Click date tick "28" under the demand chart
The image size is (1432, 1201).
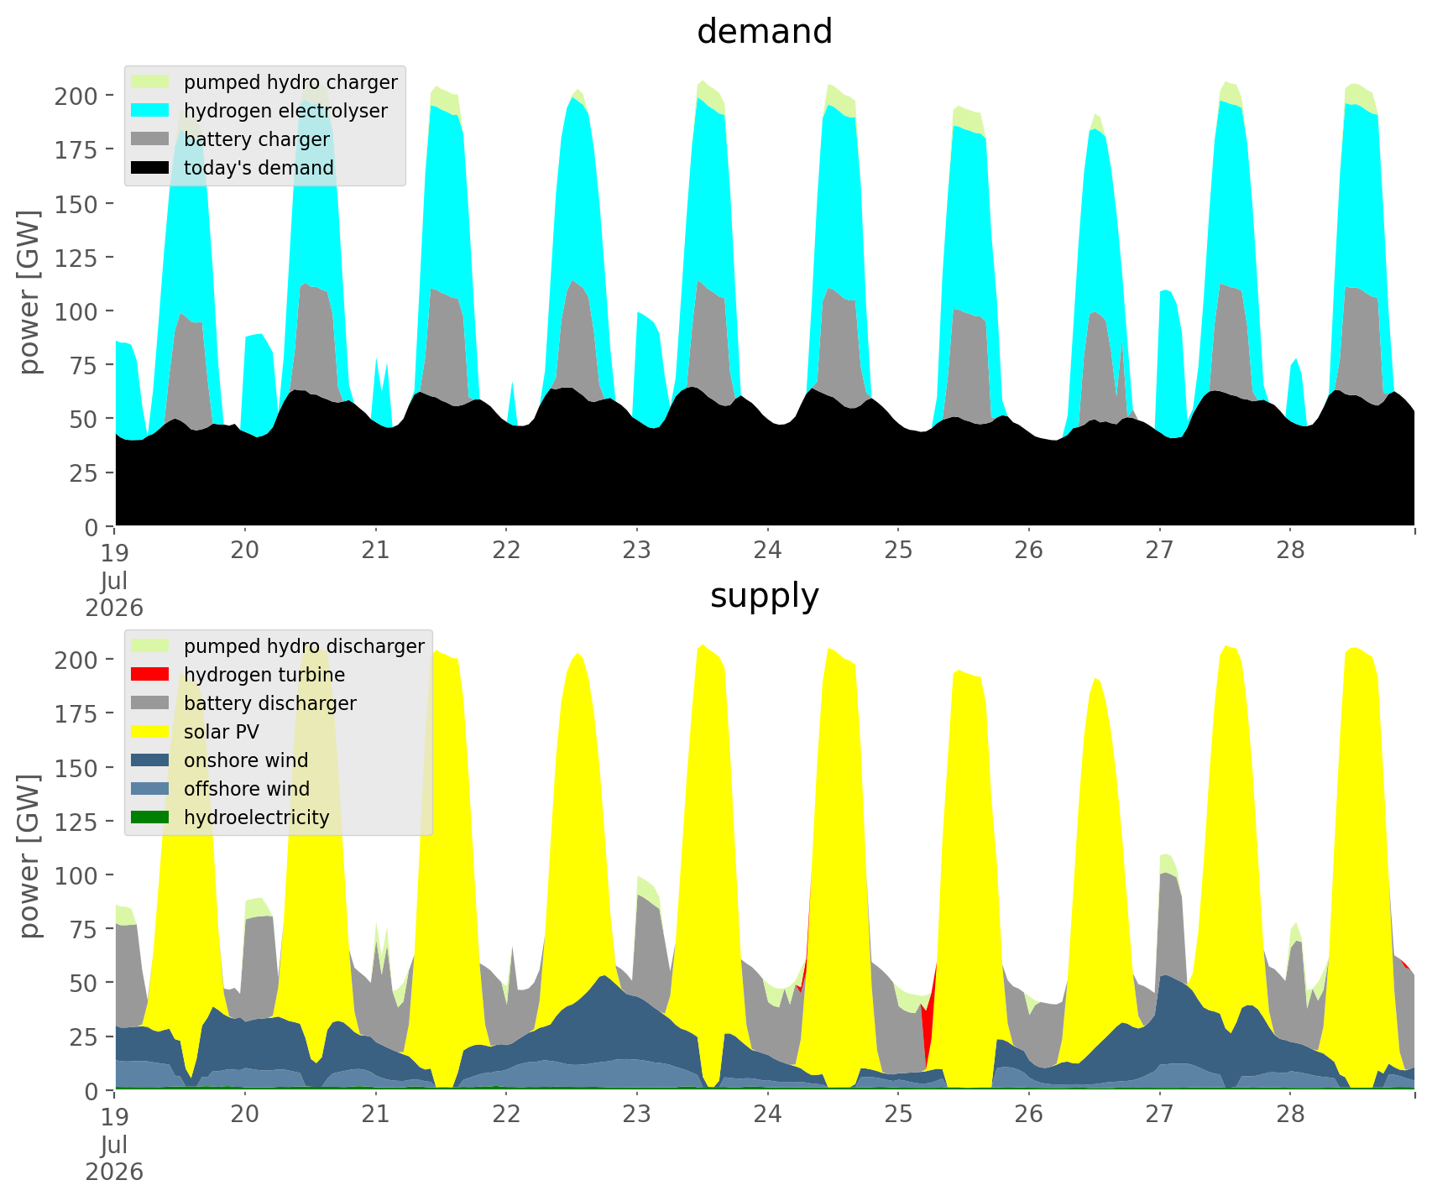[x=1290, y=551]
